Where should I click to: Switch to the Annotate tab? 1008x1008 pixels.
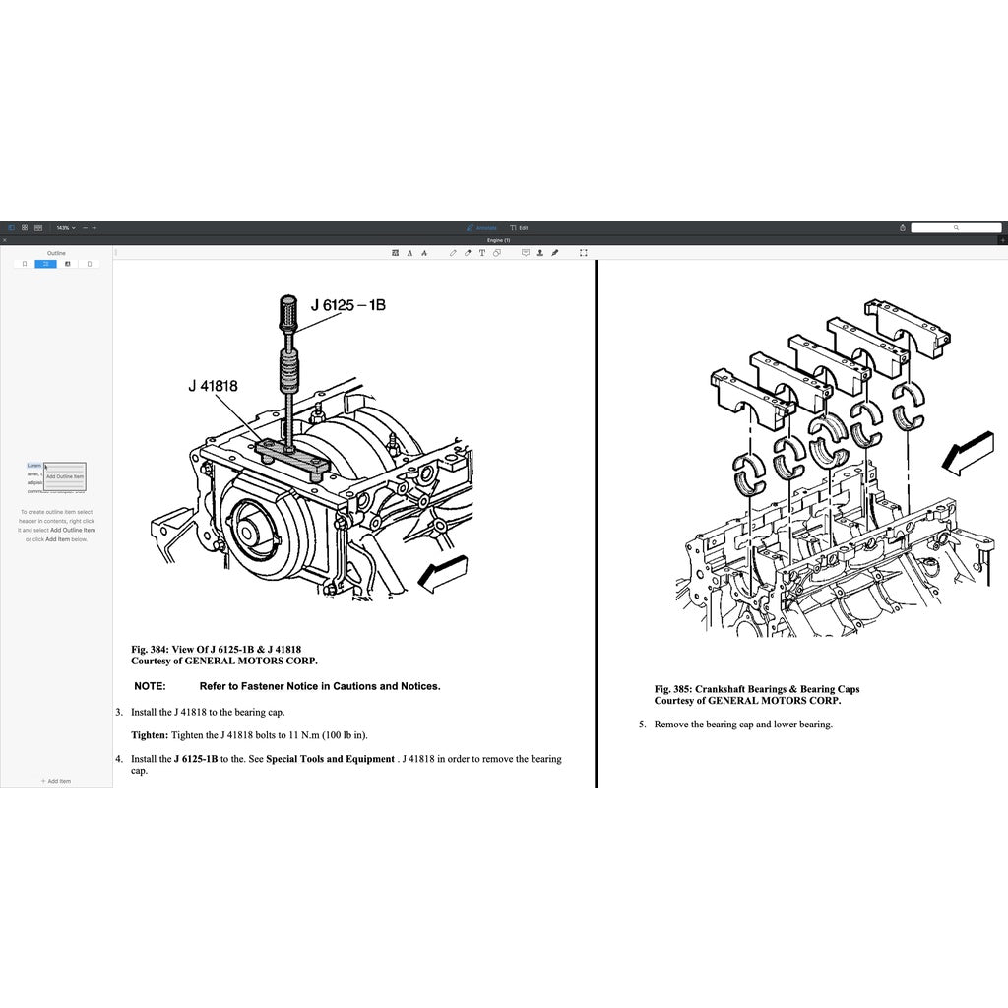click(482, 227)
